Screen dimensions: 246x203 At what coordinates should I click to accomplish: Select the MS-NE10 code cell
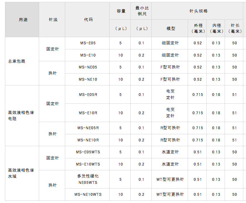pyautogui.click(x=88, y=79)
